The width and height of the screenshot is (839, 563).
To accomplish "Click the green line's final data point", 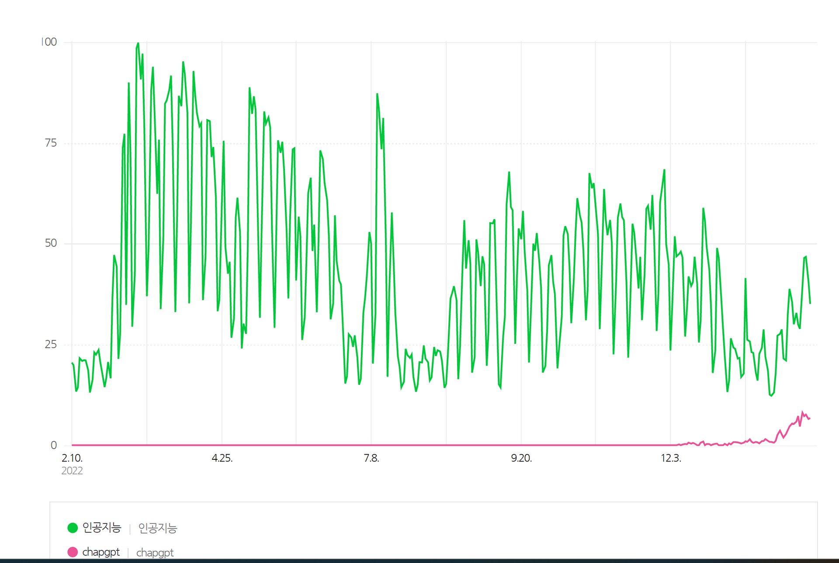I will click(810, 303).
